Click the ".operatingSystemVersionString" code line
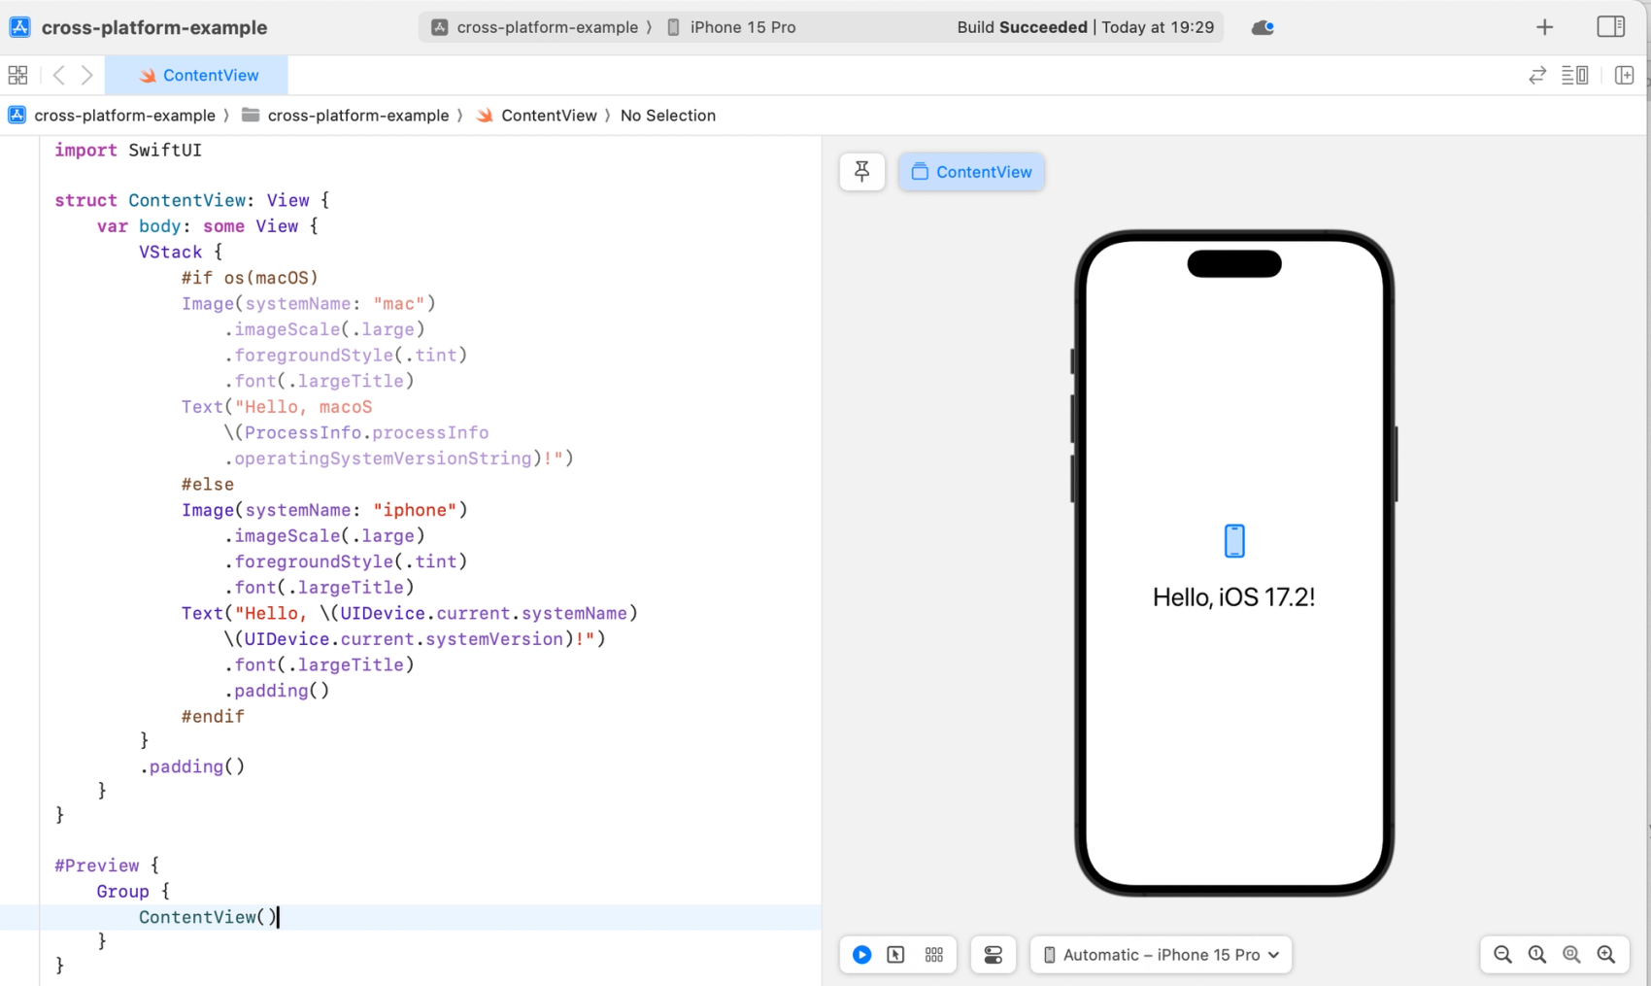This screenshot has width=1651, height=986. 399,459
